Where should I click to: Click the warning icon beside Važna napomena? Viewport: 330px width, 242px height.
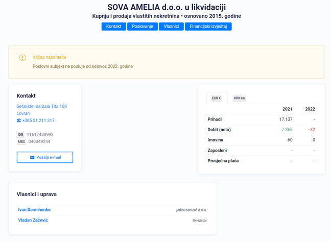[22, 58]
